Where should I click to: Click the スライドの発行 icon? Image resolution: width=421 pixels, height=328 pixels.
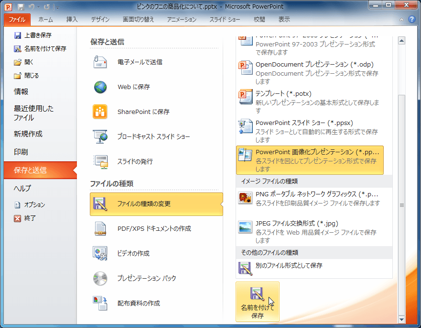[x=100, y=162]
